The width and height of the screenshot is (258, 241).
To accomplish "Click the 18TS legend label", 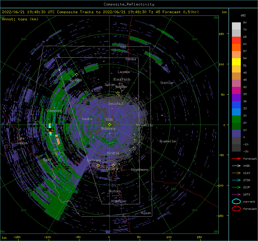I will pos(247,195).
